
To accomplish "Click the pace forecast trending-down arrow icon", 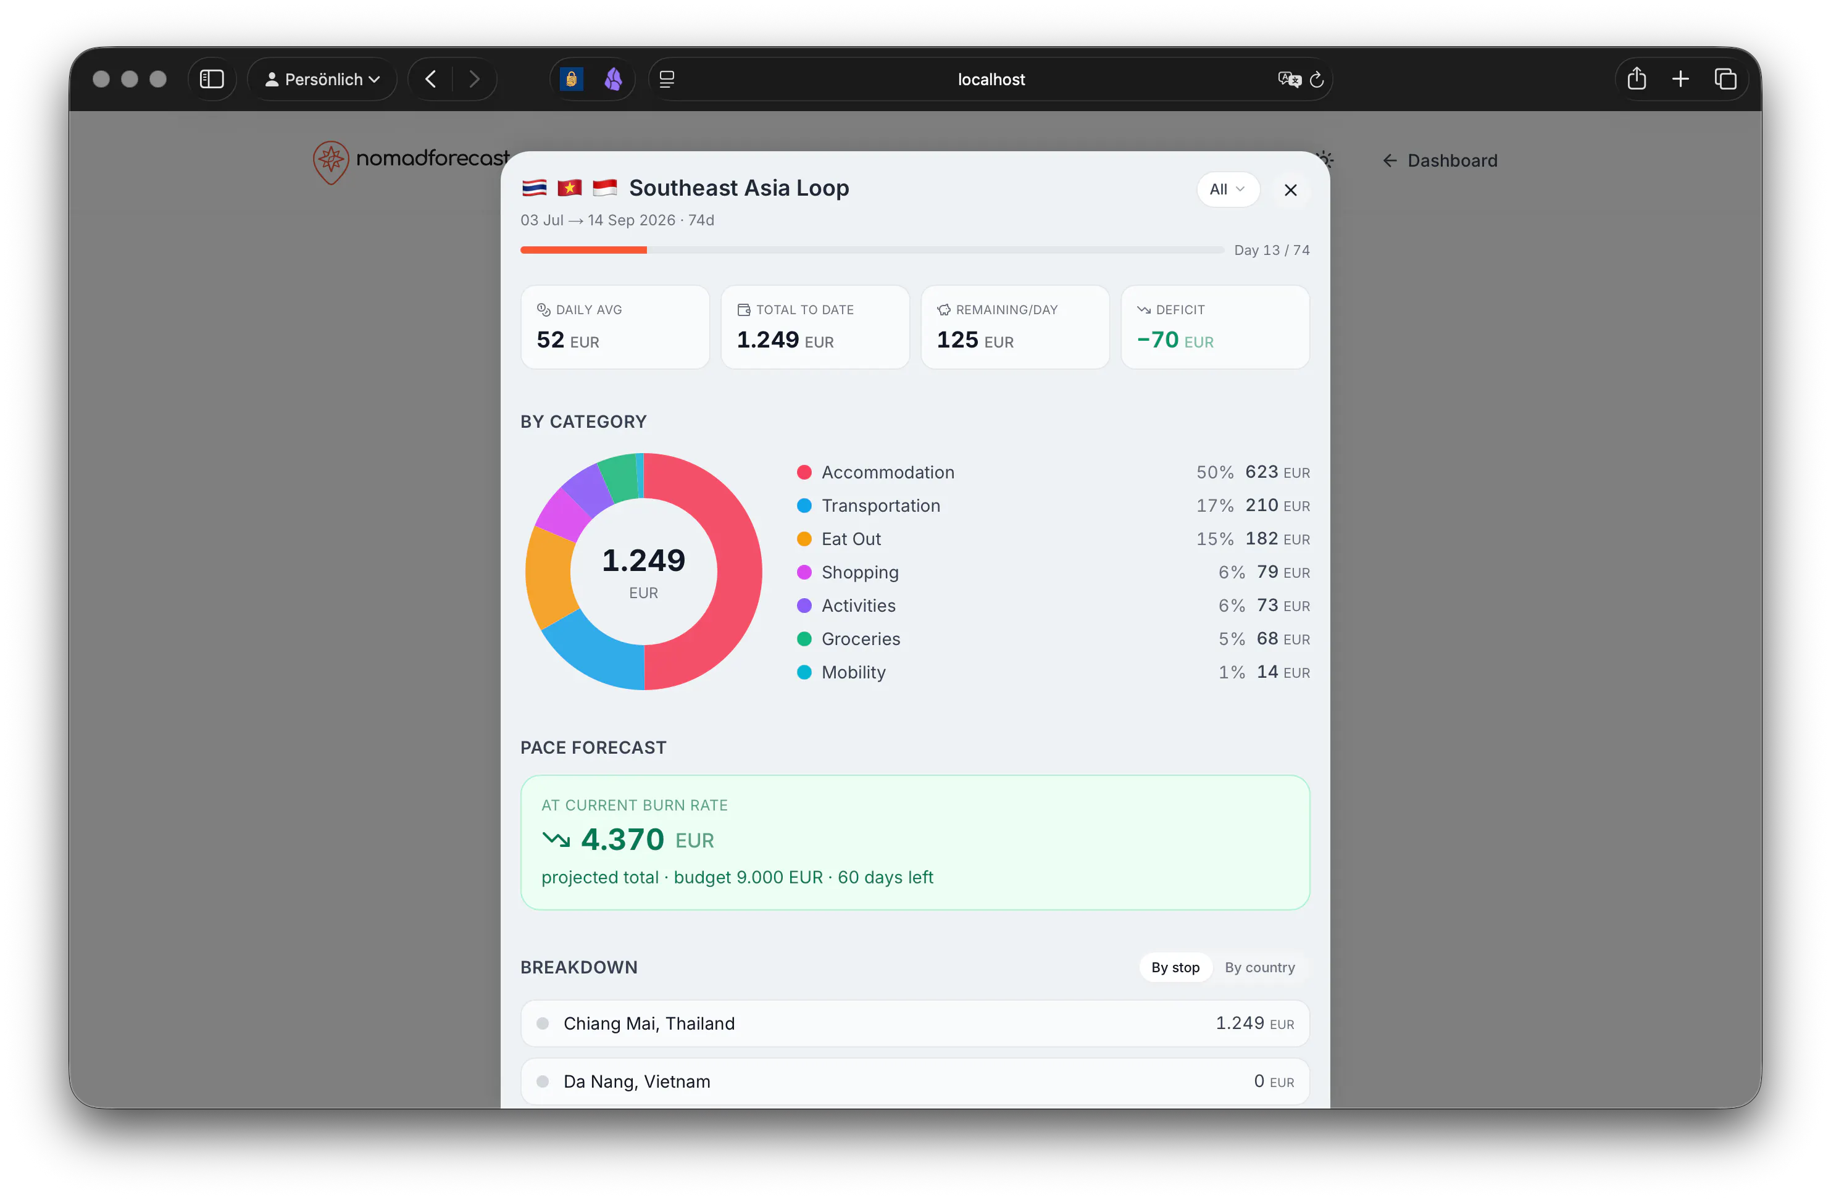I will coord(556,838).
